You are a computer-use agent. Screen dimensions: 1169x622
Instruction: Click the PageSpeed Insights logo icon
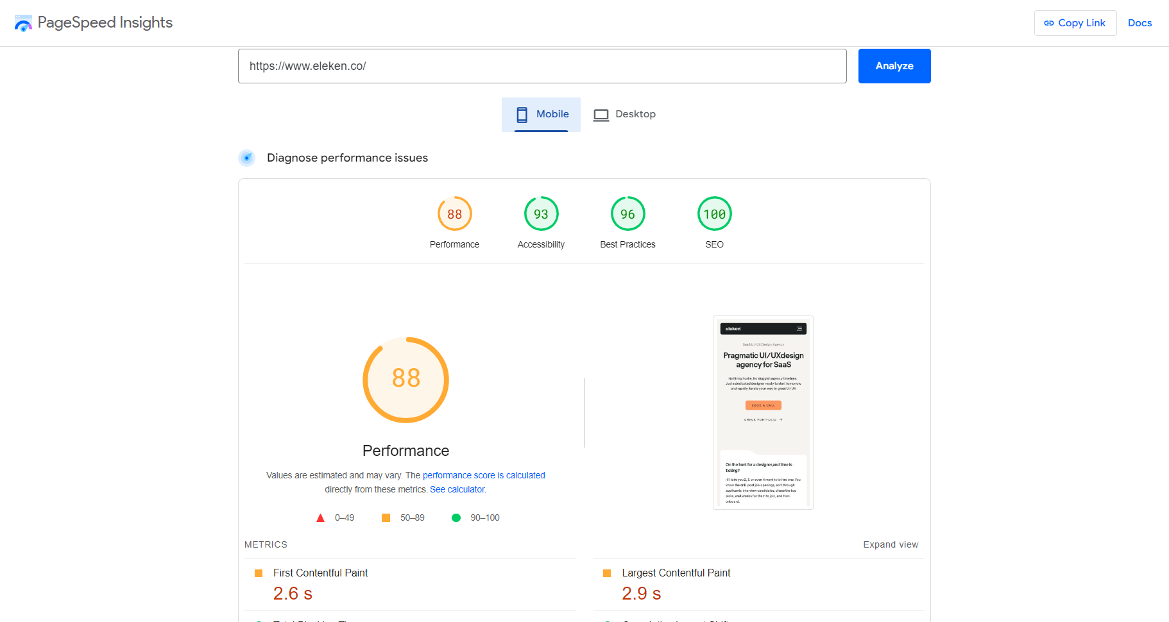(23, 24)
